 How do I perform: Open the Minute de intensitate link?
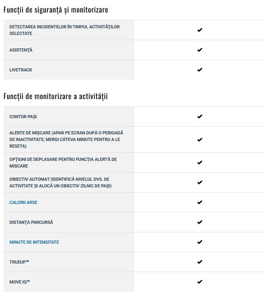(x=34, y=242)
